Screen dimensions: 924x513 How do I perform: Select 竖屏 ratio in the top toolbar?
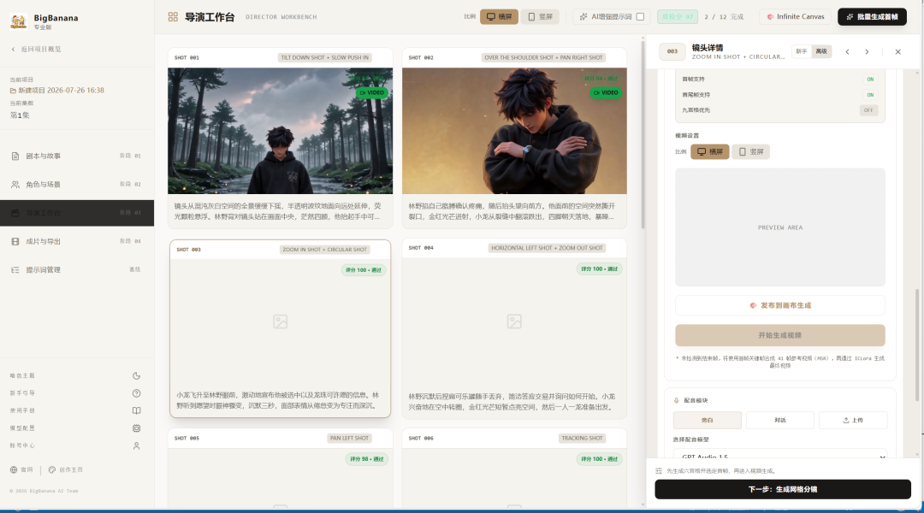click(x=540, y=16)
